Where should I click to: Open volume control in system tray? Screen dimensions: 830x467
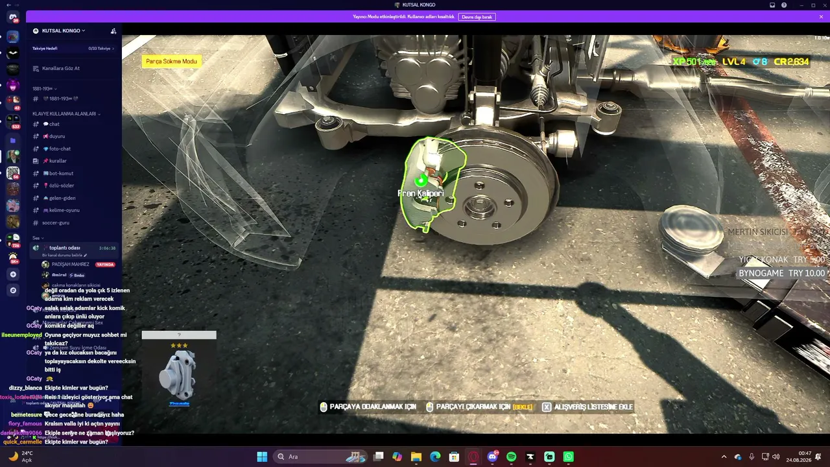[776, 457]
